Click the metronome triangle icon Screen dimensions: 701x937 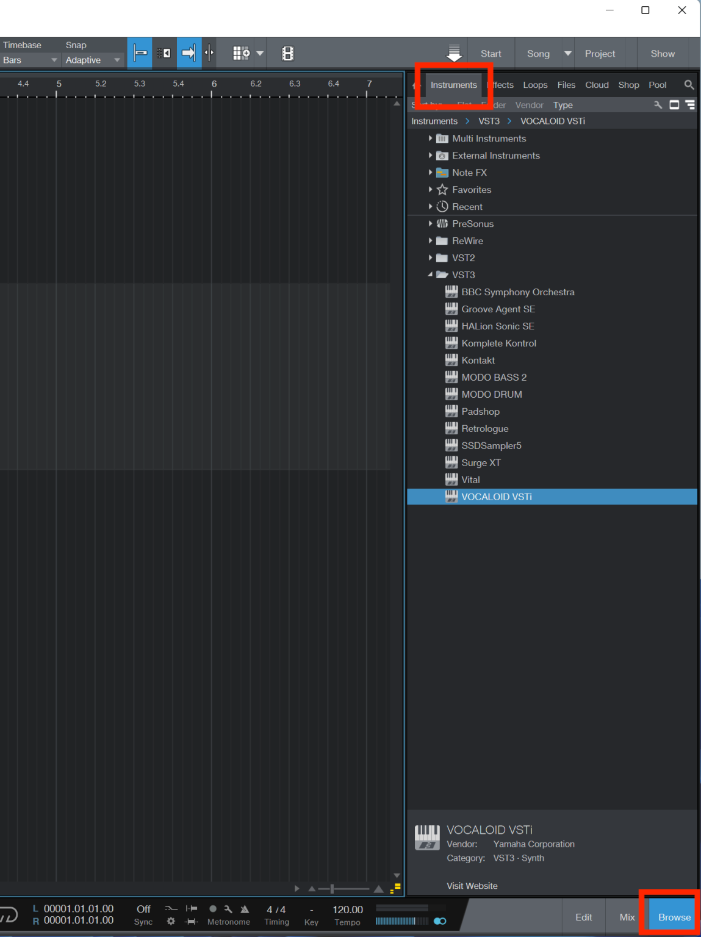(x=245, y=909)
